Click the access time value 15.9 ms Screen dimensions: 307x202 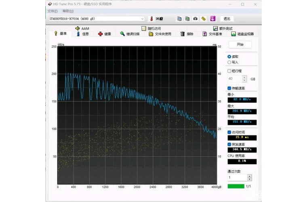242,137
